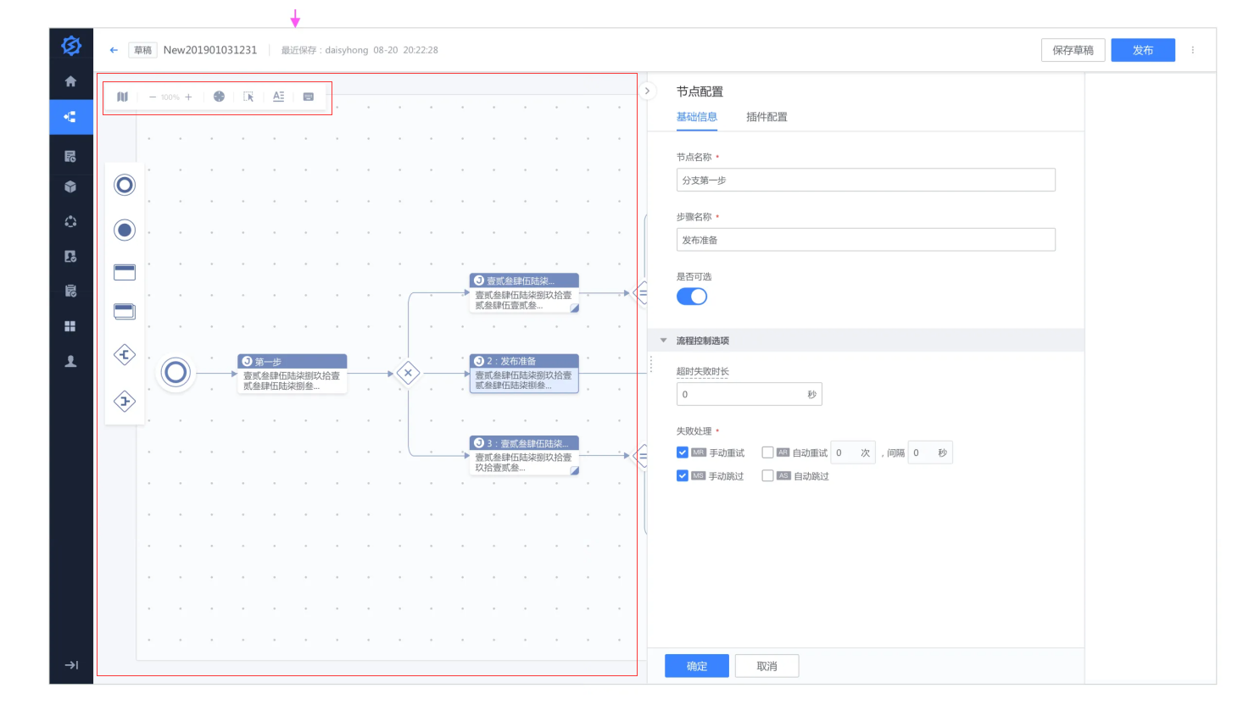Open the text label tool on the toolbar

278,97
